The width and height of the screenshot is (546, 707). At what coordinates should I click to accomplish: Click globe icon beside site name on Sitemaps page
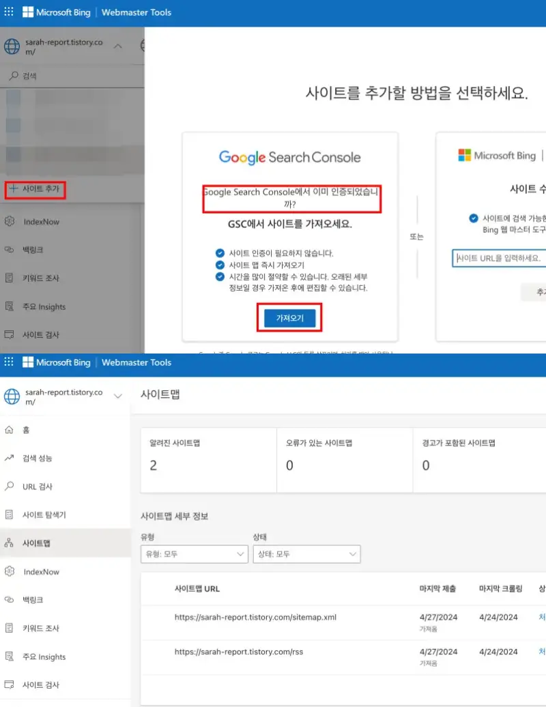click(12, 396)
